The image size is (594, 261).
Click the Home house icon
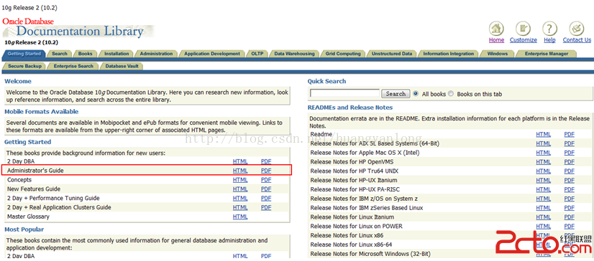coord(496,28)
